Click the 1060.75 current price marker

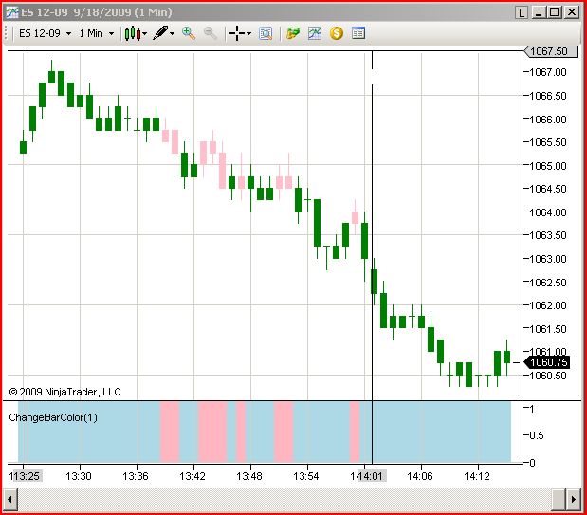547,362
